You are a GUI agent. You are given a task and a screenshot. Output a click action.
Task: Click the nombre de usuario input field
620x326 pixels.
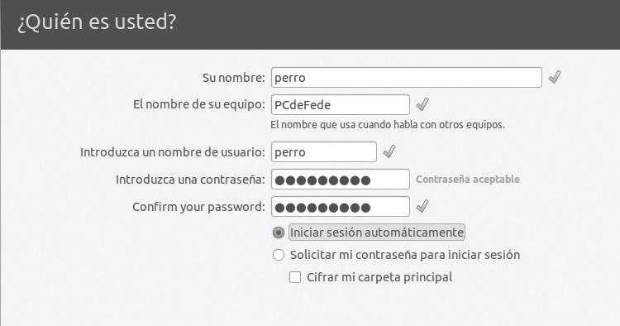pos(324,152)
